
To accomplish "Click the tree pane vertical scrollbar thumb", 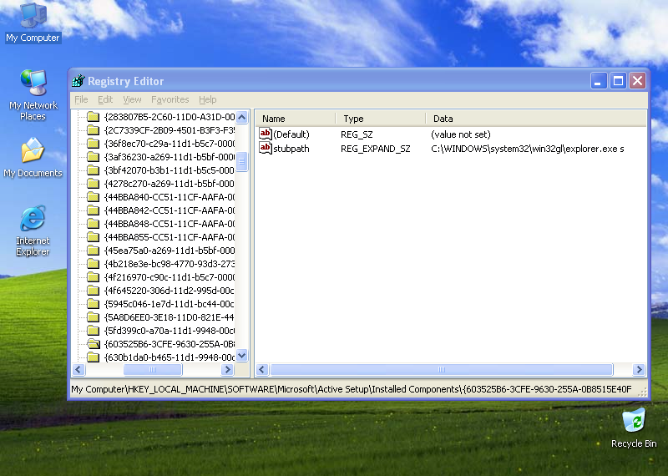I will (242, 161).
